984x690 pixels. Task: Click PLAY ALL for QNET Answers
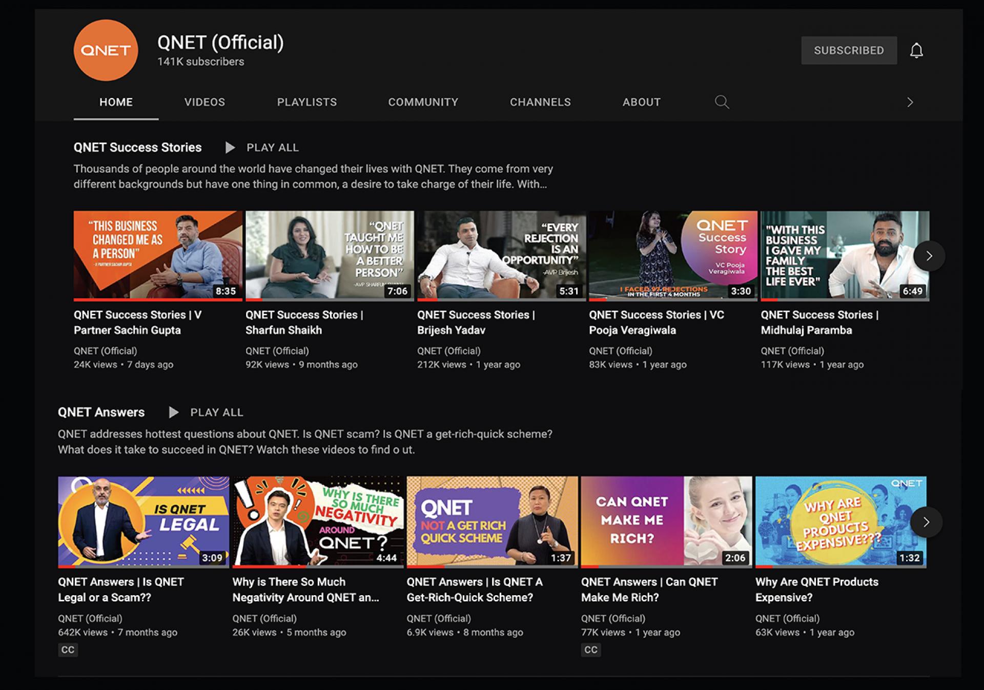point(216,412)
